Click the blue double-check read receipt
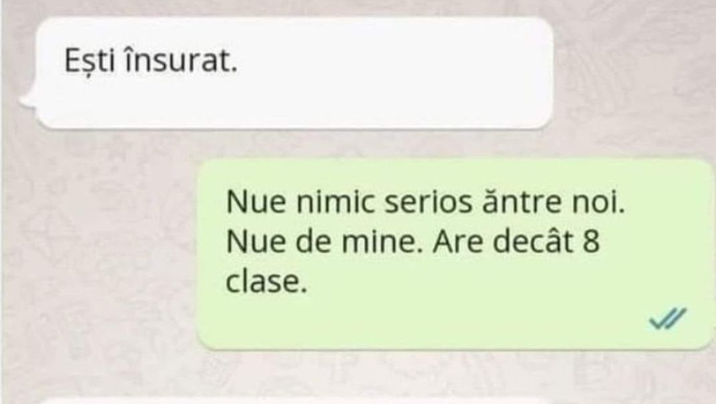Viewport: 716px width, 404px height. (668, 318)
